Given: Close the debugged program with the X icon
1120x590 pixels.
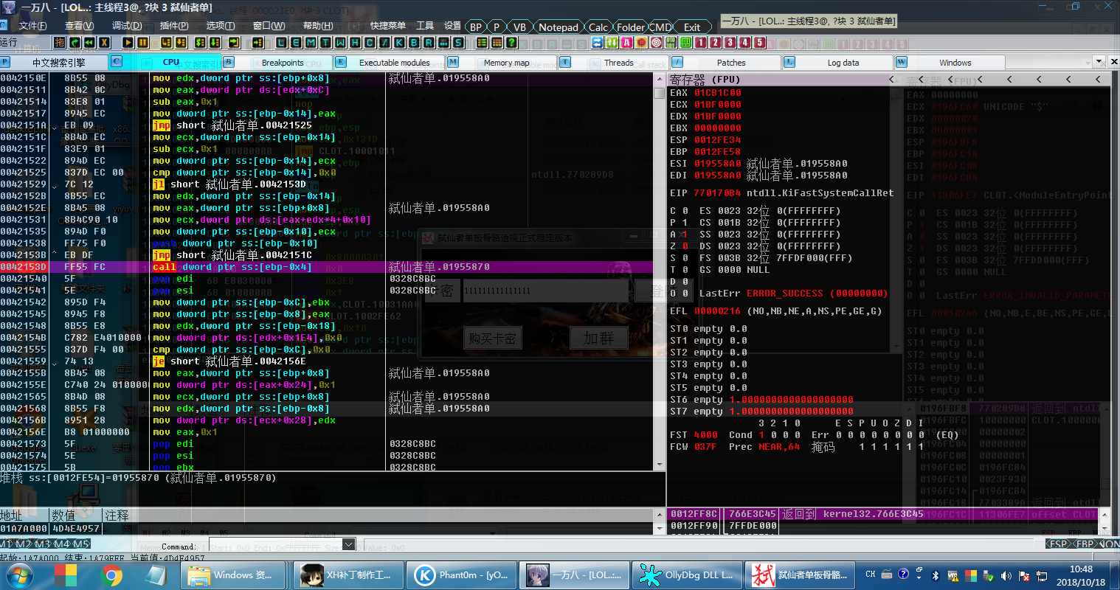Looking at the screenshot, I should pos(104,43).
